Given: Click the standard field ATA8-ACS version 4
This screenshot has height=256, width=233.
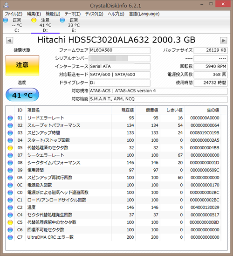Looking at the screenshot, I should point(158,91).
